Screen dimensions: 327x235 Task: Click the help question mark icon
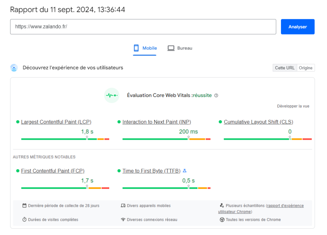(216, 96)
